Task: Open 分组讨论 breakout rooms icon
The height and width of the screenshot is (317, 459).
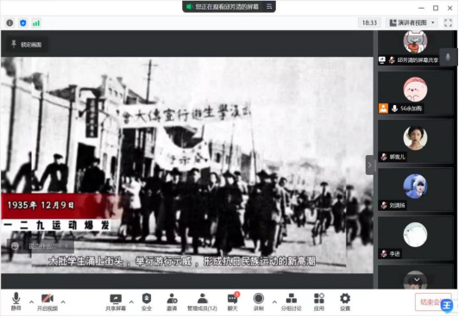Action: (291, 301)
